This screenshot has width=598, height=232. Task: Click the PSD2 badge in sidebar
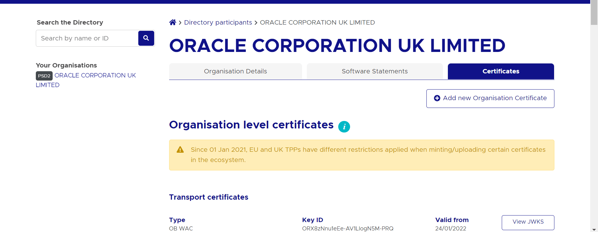click(x=44, y=76)
